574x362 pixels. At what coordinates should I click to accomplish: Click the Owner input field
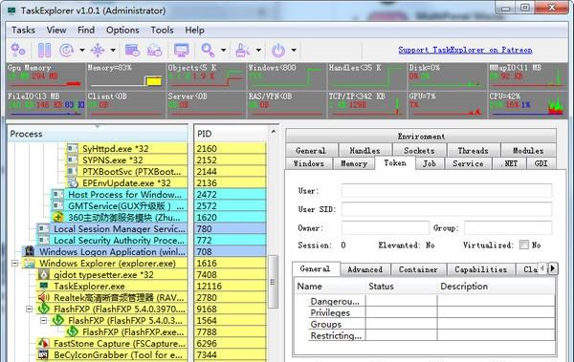click(386, 228)
